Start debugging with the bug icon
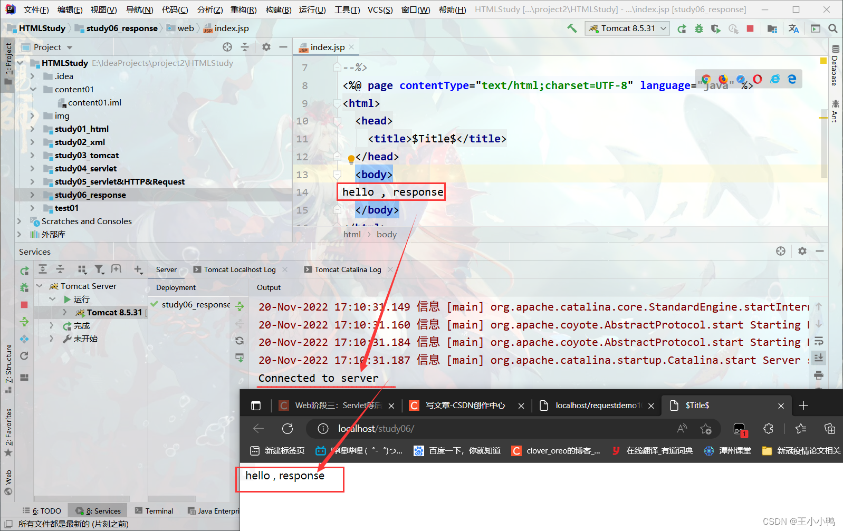Screen dimensions: 843x531 tap(698, 28)
